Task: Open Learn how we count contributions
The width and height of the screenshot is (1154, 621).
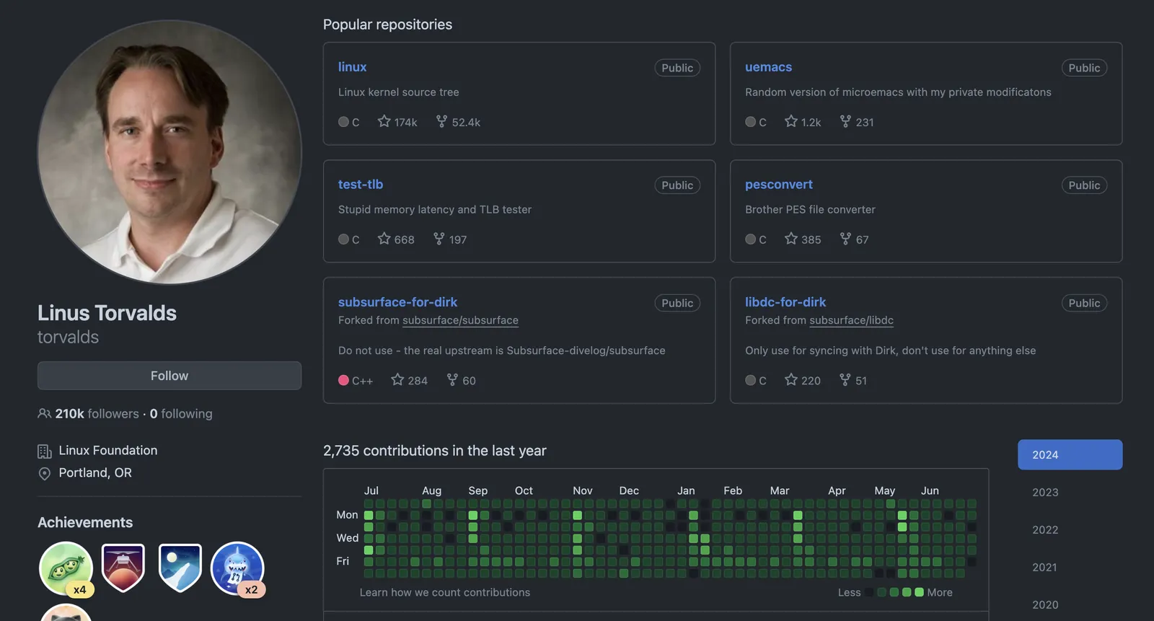Action: [x=445, y=592]
